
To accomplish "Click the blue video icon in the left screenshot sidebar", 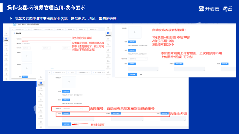I will pyautogui.click(x=6, y=39).
